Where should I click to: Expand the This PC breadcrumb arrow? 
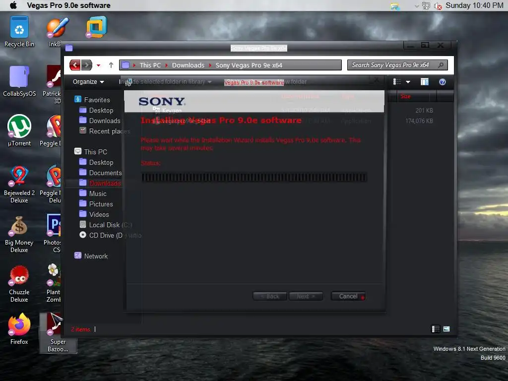point(167,65)
